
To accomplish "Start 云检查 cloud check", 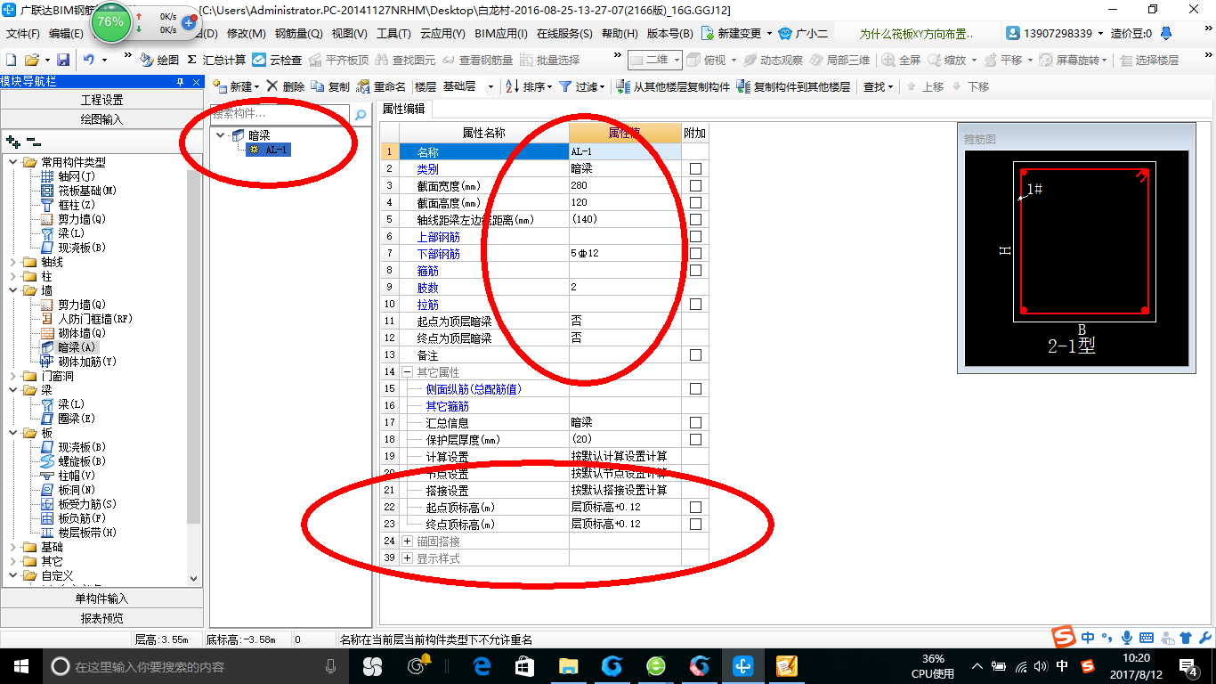I will (x=277, y=60).
